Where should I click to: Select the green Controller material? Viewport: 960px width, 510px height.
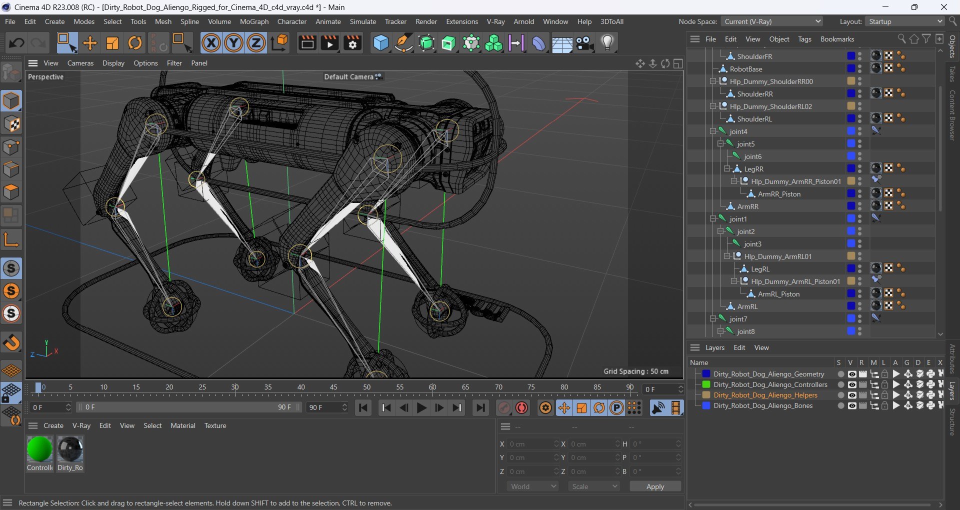click(x=39, y=449)
